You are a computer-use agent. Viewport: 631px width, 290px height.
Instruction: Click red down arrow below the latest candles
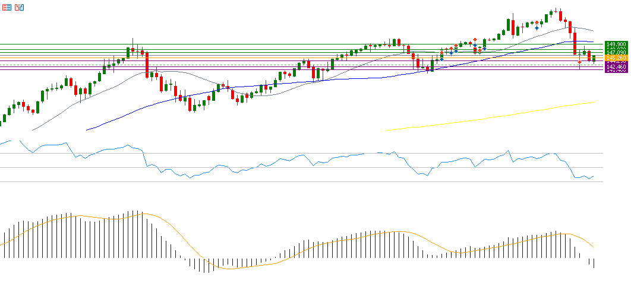tap(580, 62)
